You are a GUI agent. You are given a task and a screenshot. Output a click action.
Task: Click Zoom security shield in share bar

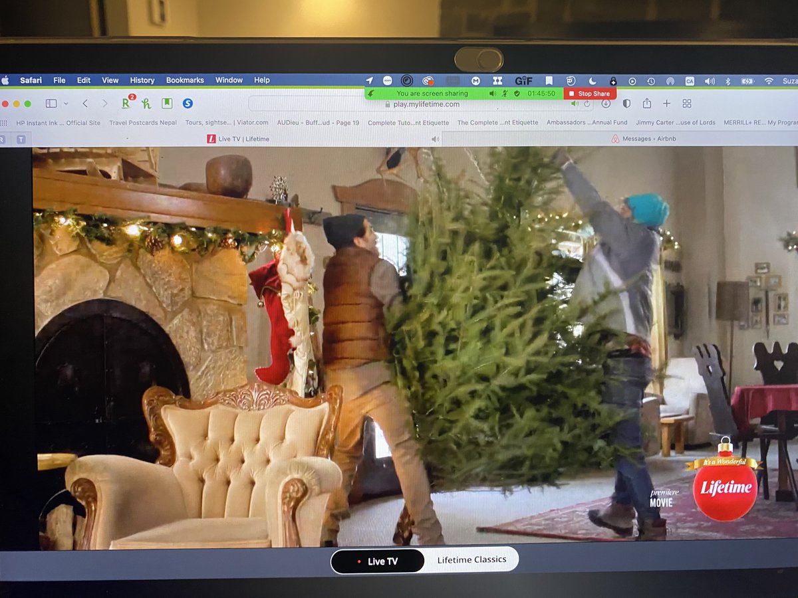click(x=517, y=94)
